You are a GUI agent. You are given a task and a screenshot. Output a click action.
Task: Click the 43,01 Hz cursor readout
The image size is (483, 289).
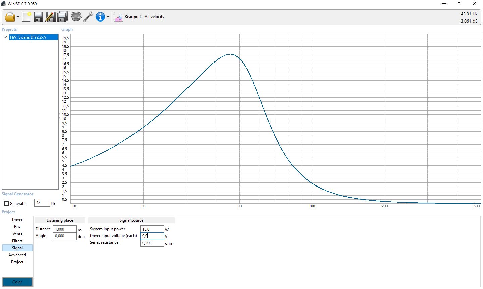469,14
